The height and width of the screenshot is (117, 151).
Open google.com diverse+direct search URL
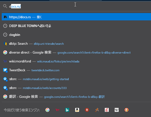coord(94,52)
